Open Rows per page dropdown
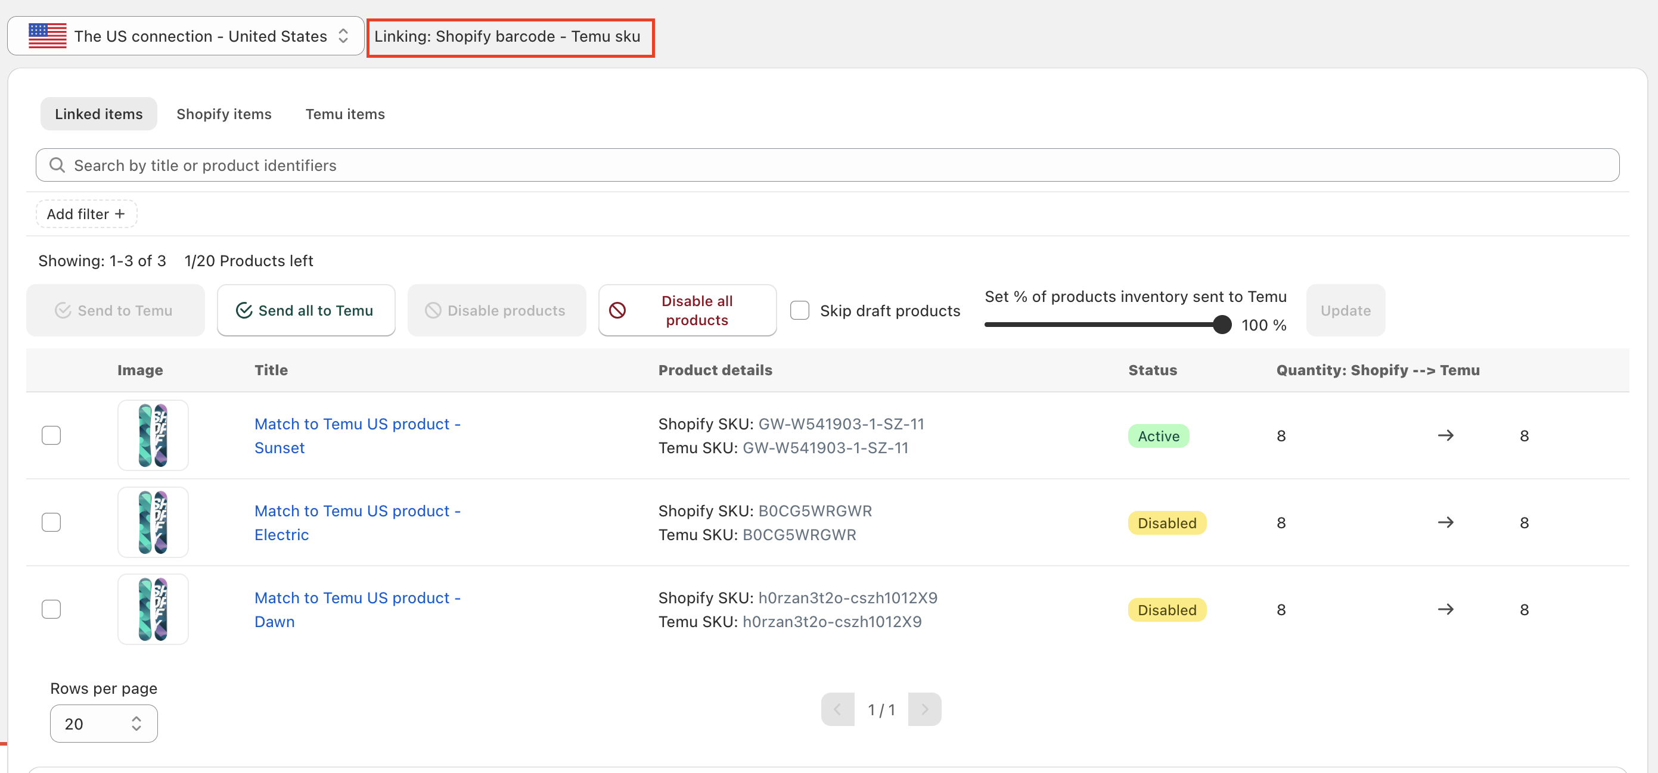 104,724
